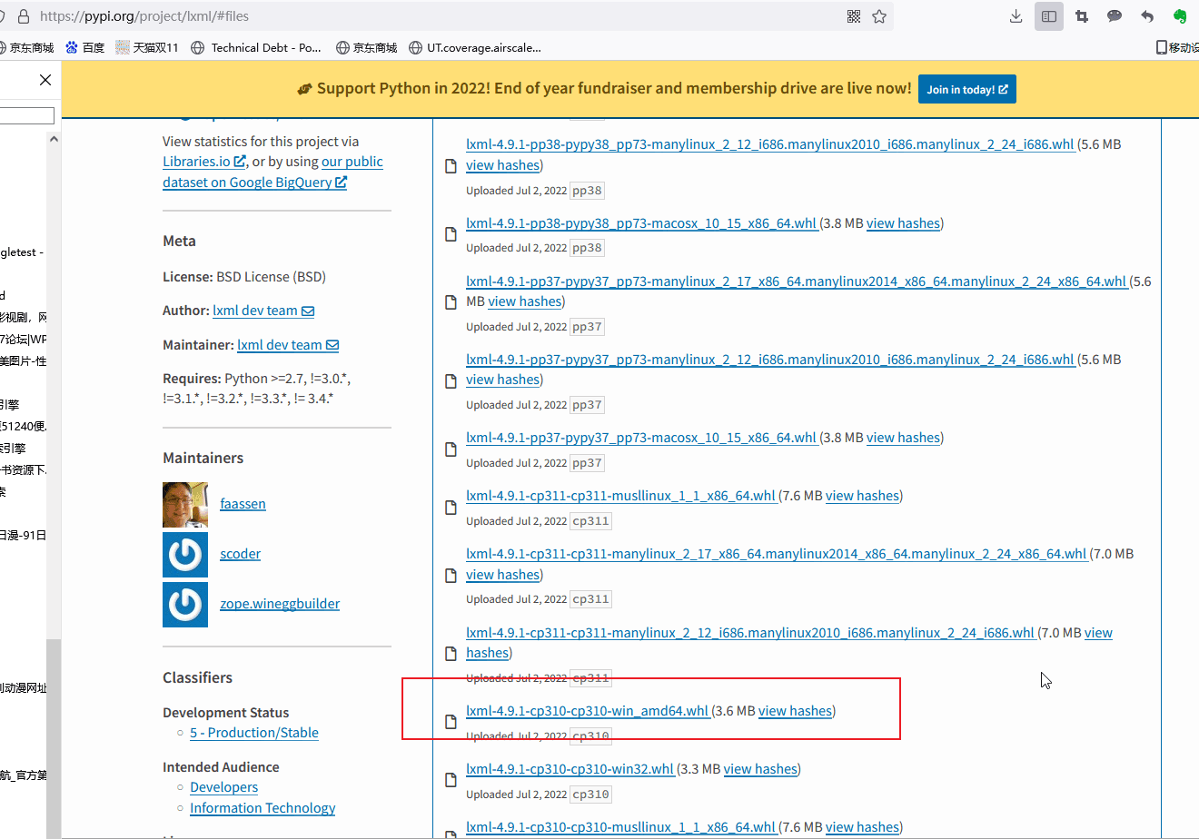Download the pp38 macosx x86_64 wheel

642,223
